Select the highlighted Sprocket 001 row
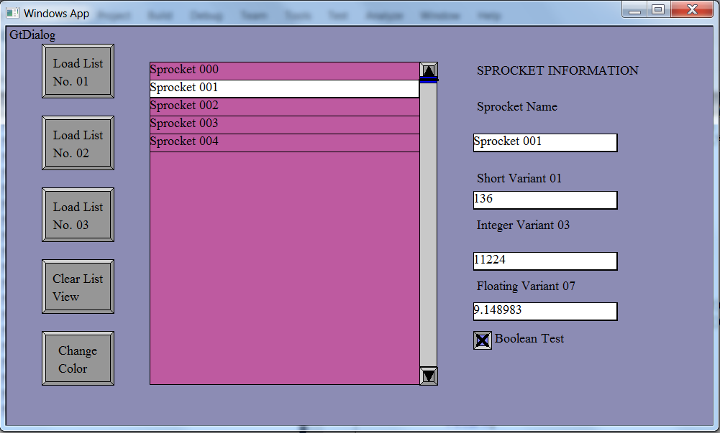Screen dimensions: 720x433 [284, 88]
